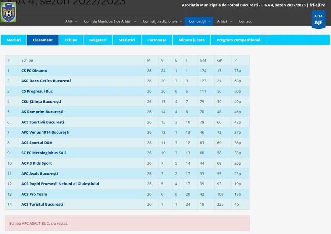View the Golgeteri tab
Image resolution: width=331 pixels, height=234 pixels.
click(98, 40)
